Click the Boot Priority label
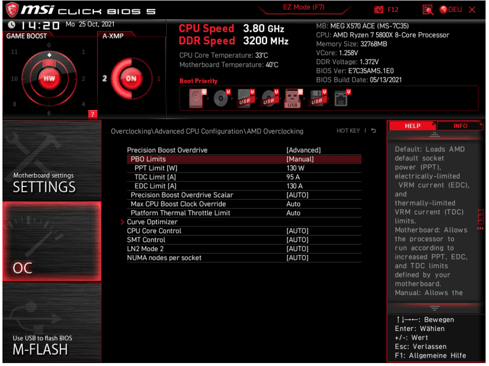Image resolution: width=489 pixels, height=366 pixels. (x=198, y=81)
